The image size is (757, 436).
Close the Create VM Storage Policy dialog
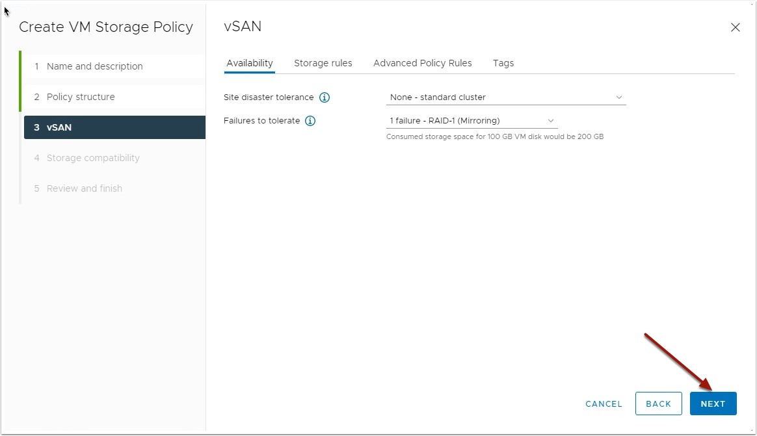pyautogui.click(x=736, y=27)
